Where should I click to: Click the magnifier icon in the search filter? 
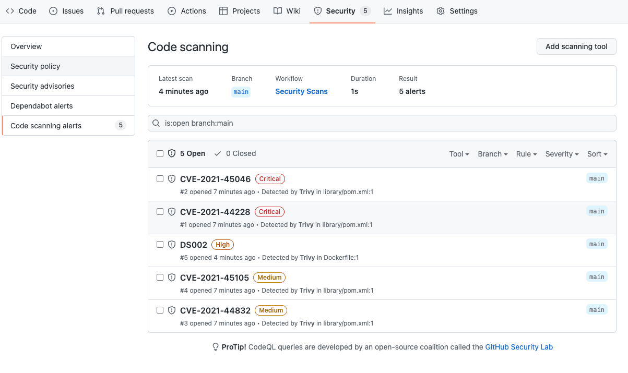(x=156, y=124)
